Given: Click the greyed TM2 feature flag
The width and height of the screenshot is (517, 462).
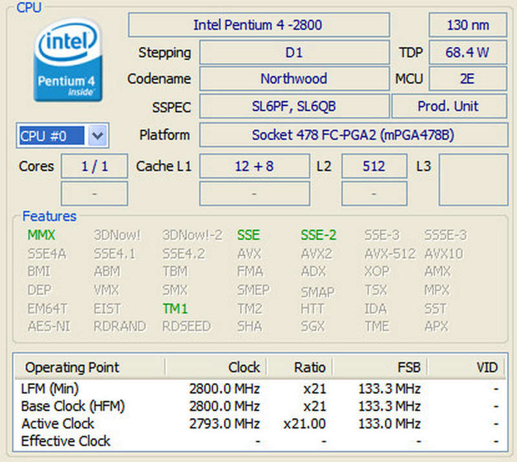Looking at the screenshot, I should tap(249, 309).
